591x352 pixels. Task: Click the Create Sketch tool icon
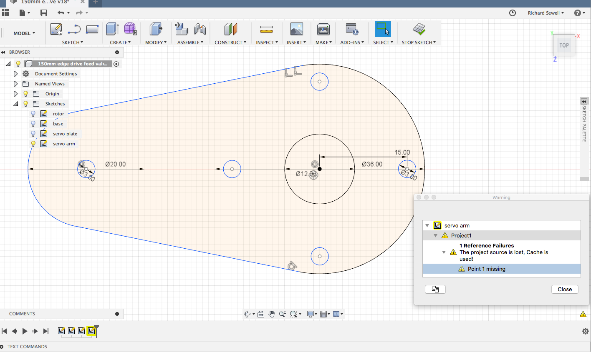click(x=56, y=29)
